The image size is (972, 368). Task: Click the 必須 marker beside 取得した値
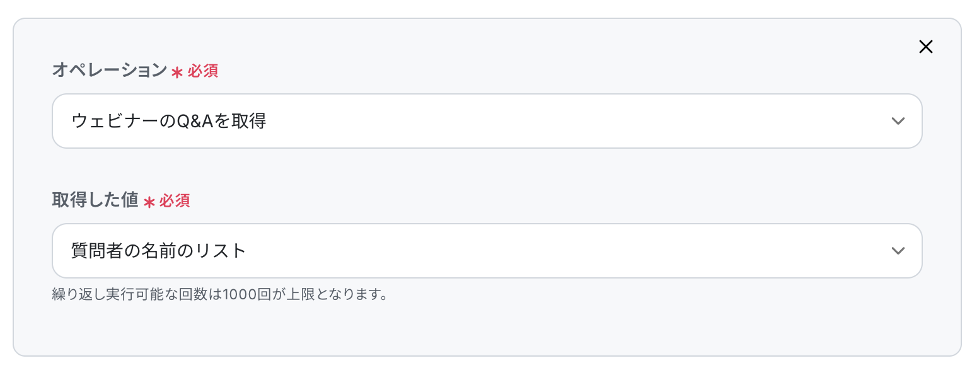[174, 201]
